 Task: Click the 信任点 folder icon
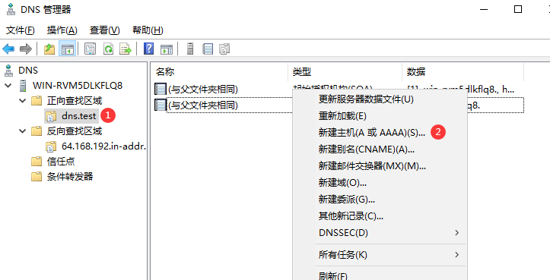click(x=37, y=162)
